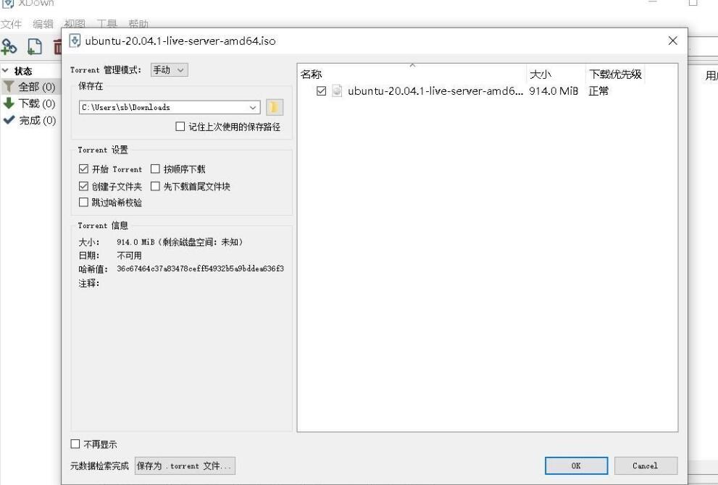The height and width of the screenshot is (485, 718).
Task: Open the 编辑 menu
Action: tap(43, 24)
